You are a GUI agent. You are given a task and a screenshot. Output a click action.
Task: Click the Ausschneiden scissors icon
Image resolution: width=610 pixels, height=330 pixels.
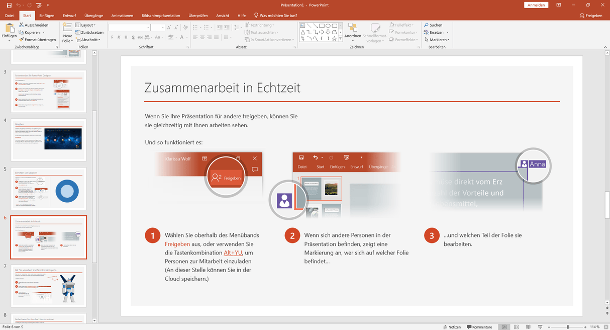pos(21,25)
